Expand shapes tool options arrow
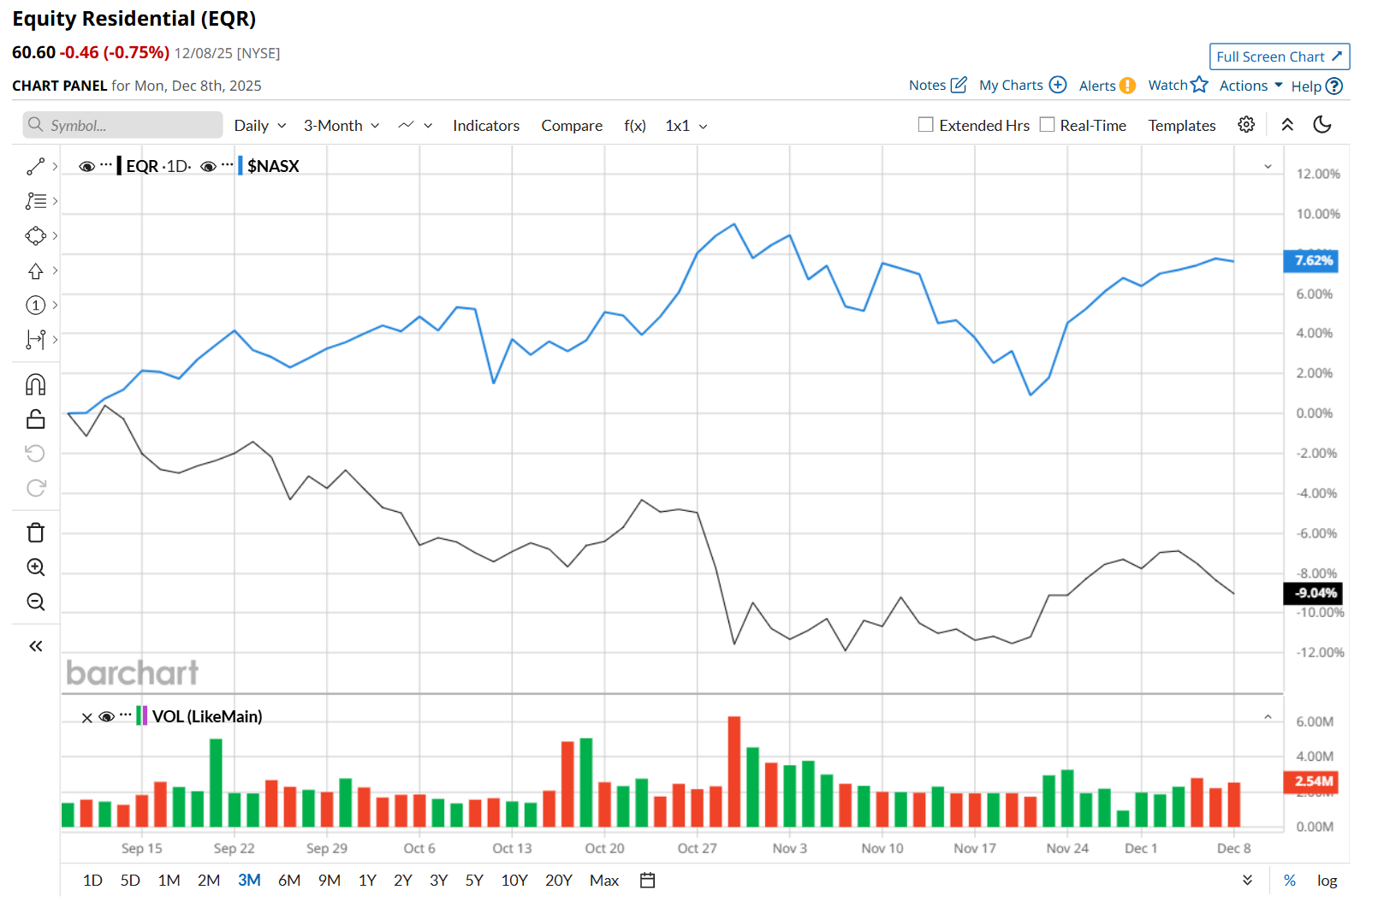Viewport: 1378px width, 902px height. click(x=55, y=235)
